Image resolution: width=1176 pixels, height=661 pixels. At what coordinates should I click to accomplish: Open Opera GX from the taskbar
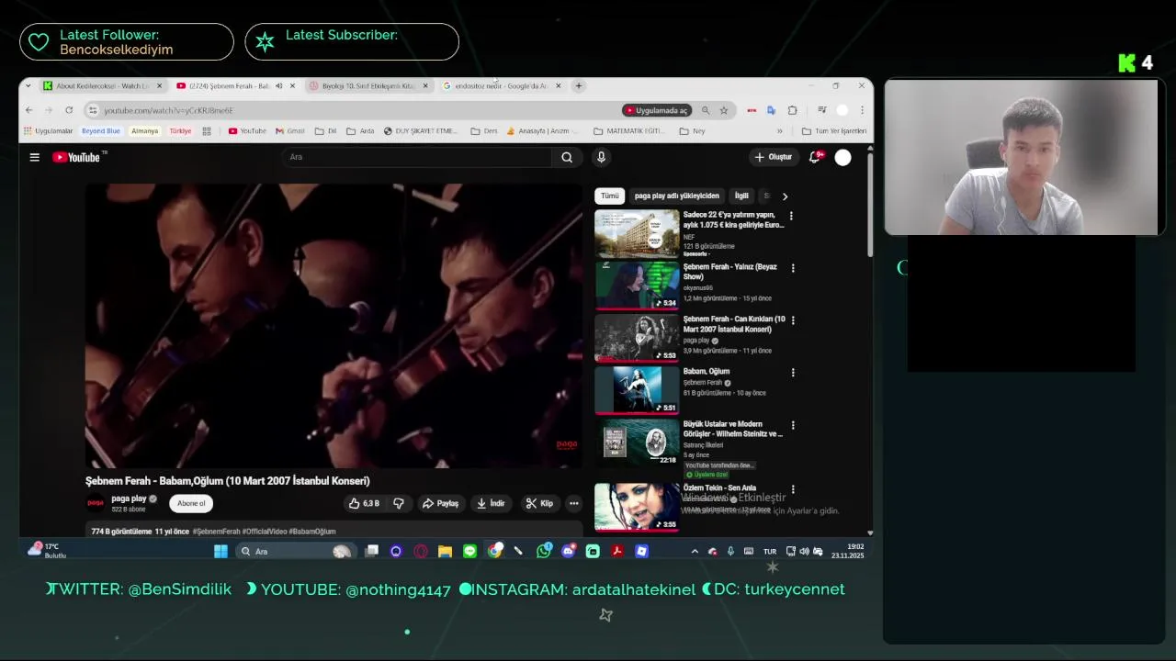[421, 551]
